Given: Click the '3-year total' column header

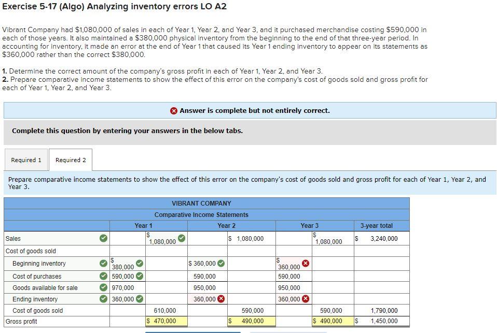Looking at the screenshot, I should pos(376,226).
